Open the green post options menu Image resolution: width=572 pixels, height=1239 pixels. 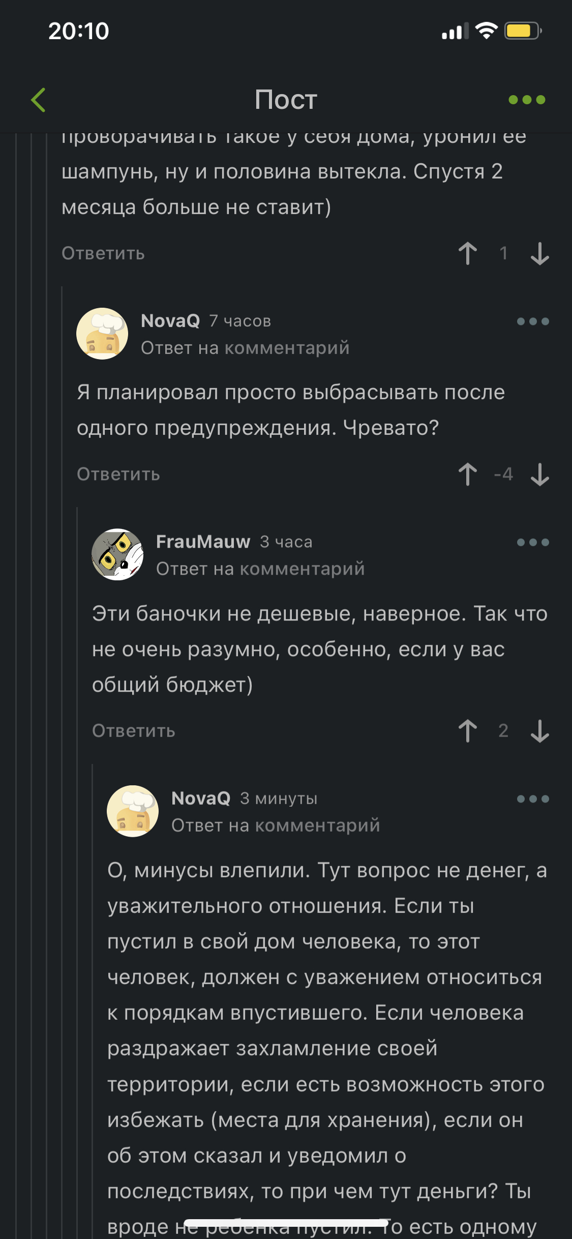pos(527,100)
